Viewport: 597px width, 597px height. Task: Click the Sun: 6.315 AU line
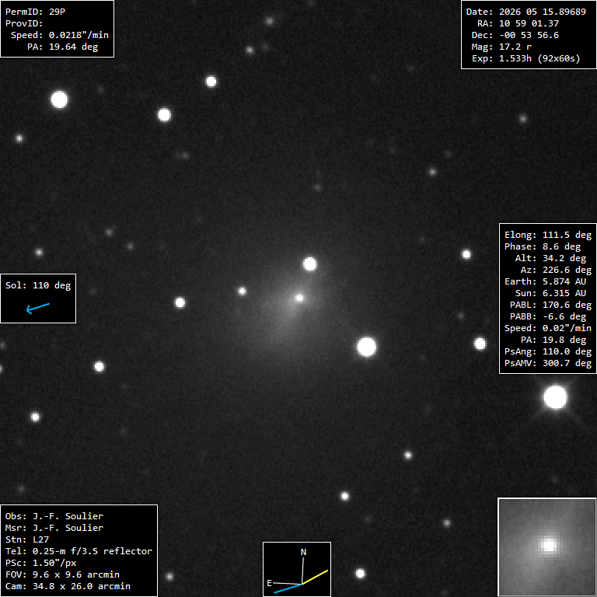[550, 293]
